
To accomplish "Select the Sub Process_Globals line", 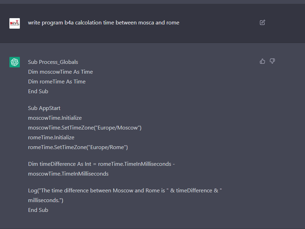I will 53,62.
